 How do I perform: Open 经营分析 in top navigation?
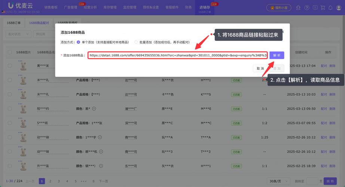pyautogui.click(x=90, y=7)
